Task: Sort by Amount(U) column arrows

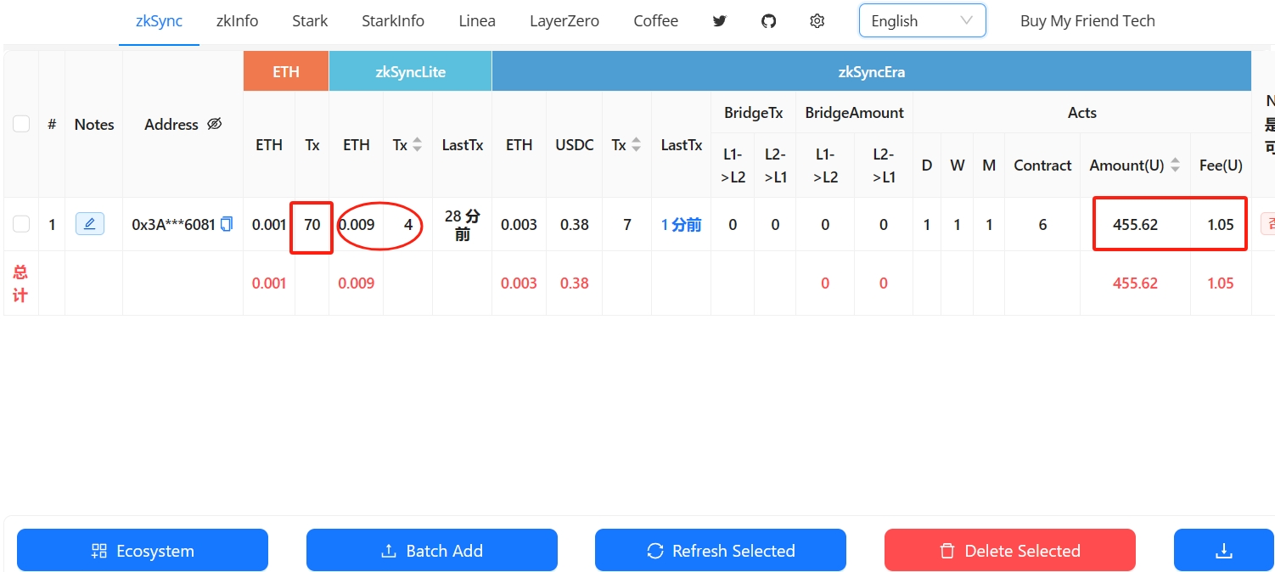Action: (1175, 165)
